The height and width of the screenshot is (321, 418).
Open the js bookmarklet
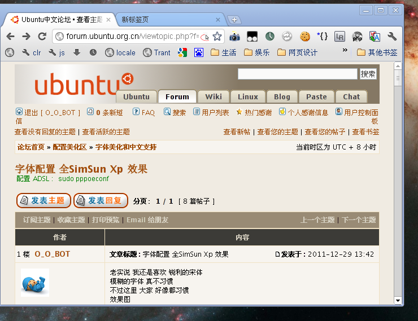point(57,52)
